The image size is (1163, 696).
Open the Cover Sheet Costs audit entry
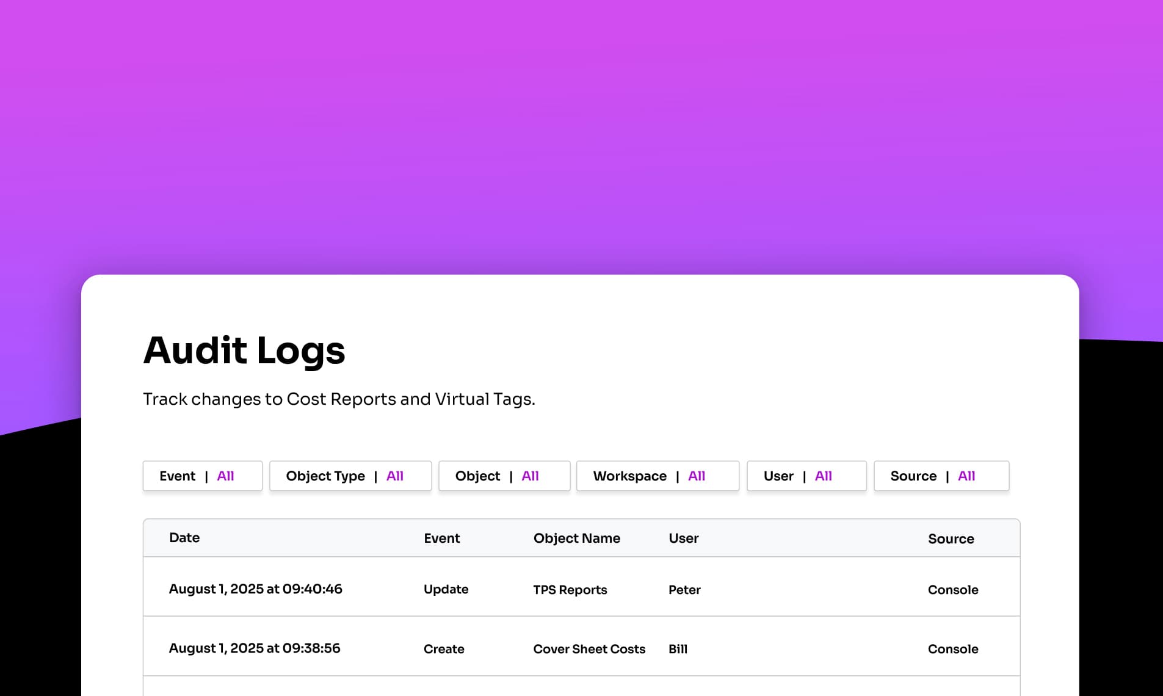pos(589,648)
